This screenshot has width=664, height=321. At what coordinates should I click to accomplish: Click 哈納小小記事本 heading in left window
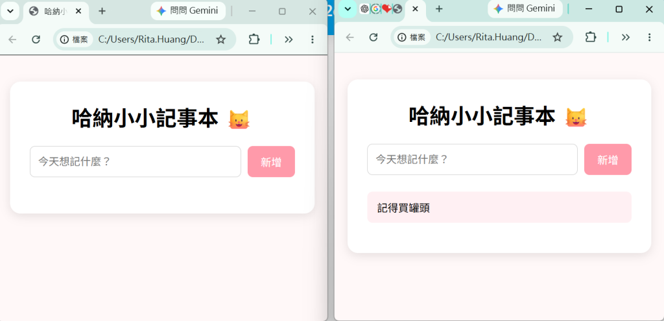(145, 118)
